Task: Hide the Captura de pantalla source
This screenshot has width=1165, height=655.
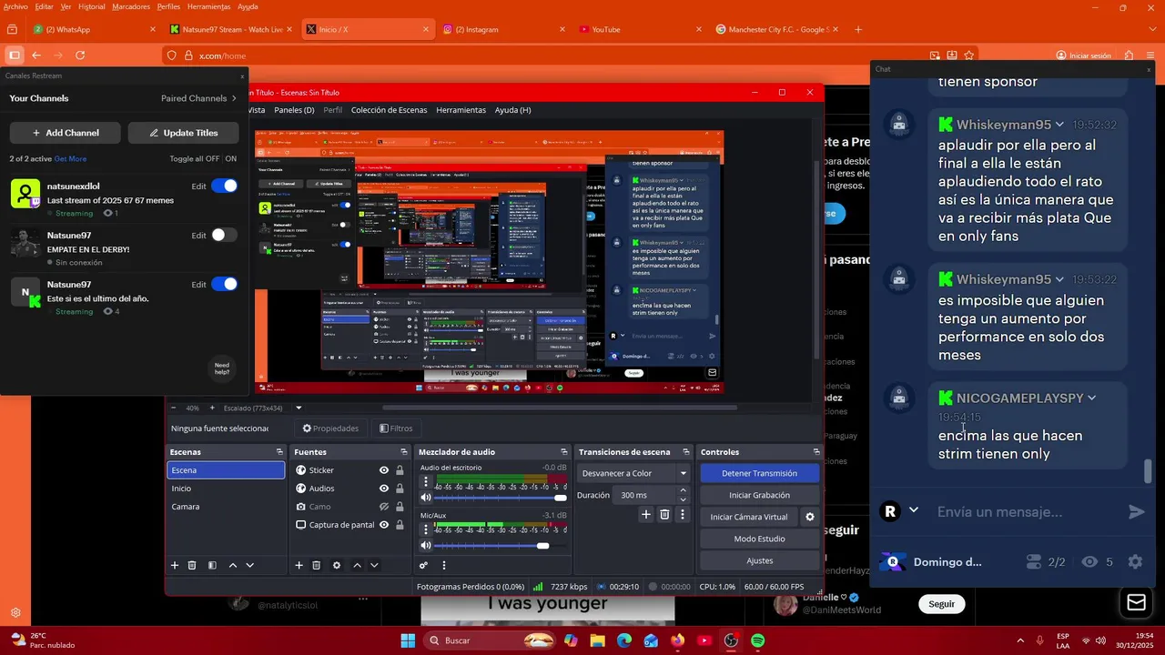Action: [x=384, y=525]
